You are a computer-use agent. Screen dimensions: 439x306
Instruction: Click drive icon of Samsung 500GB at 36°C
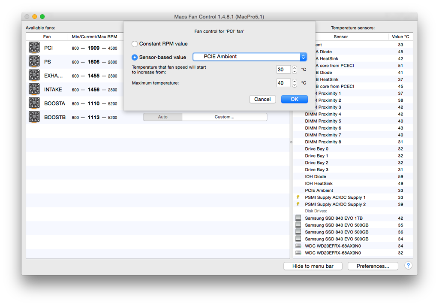(298, 232)
